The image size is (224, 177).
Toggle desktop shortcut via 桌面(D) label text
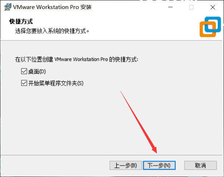(x=37, y=72)
